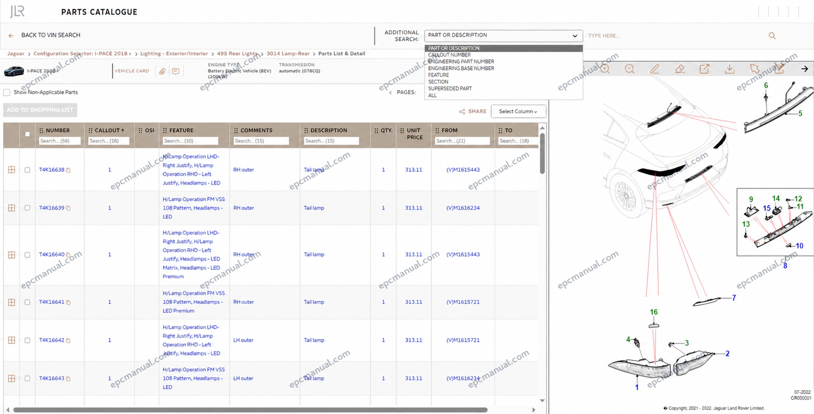Open the vehicle notes comment icon
Image resolution: width=814 pixels, height=414 pixels.
click(x=176, y=71)
